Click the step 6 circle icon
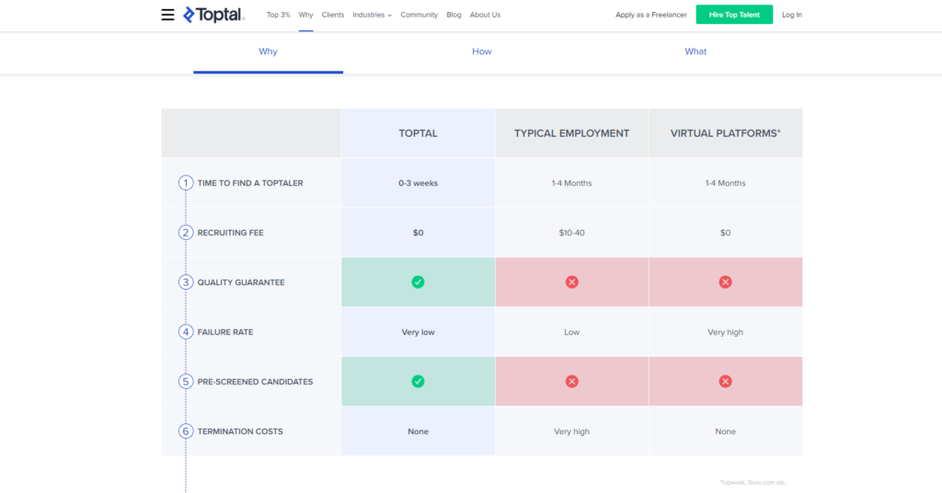Viewport: 942px width, 493px height. (186, 431)
